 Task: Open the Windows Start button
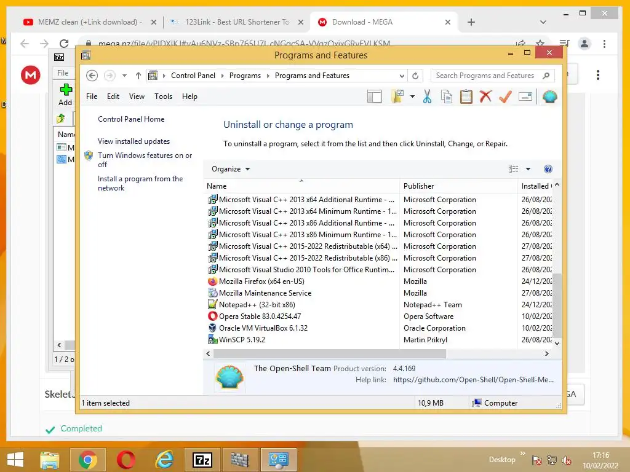[x=15, y=460]
